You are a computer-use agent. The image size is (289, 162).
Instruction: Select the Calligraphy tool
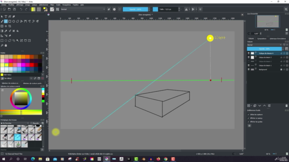point(14,17)
